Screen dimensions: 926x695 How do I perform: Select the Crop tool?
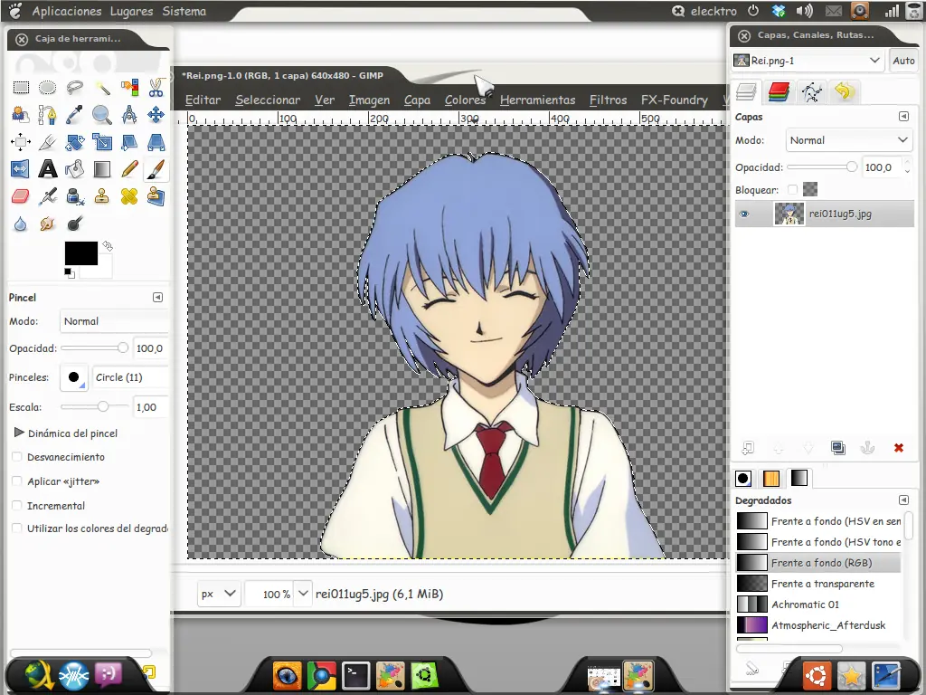click(x=47, y=142)
